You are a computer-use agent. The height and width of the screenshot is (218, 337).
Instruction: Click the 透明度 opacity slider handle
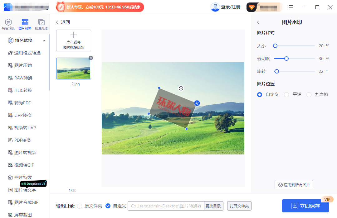pos(286,59)
